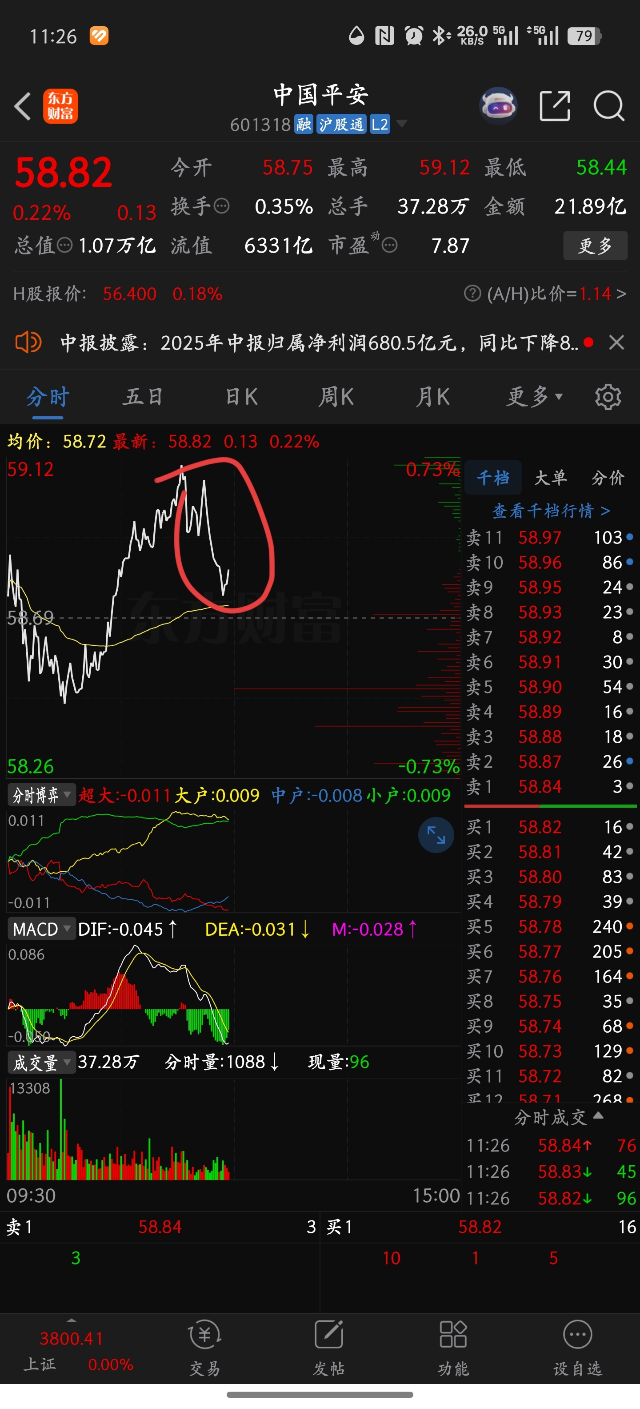640x1409 pixels.
Task: Open 查看千档行情 link
Action: [x=552, y=510]
